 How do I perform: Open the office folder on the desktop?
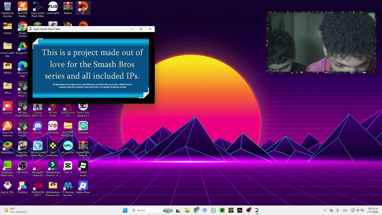pos(7,88)
